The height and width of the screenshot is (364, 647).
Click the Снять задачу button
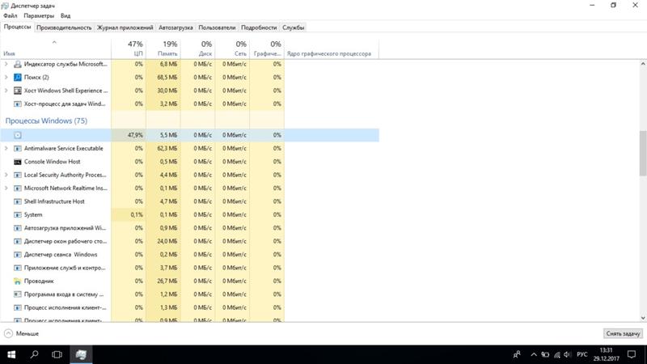(x=623, y=333)
